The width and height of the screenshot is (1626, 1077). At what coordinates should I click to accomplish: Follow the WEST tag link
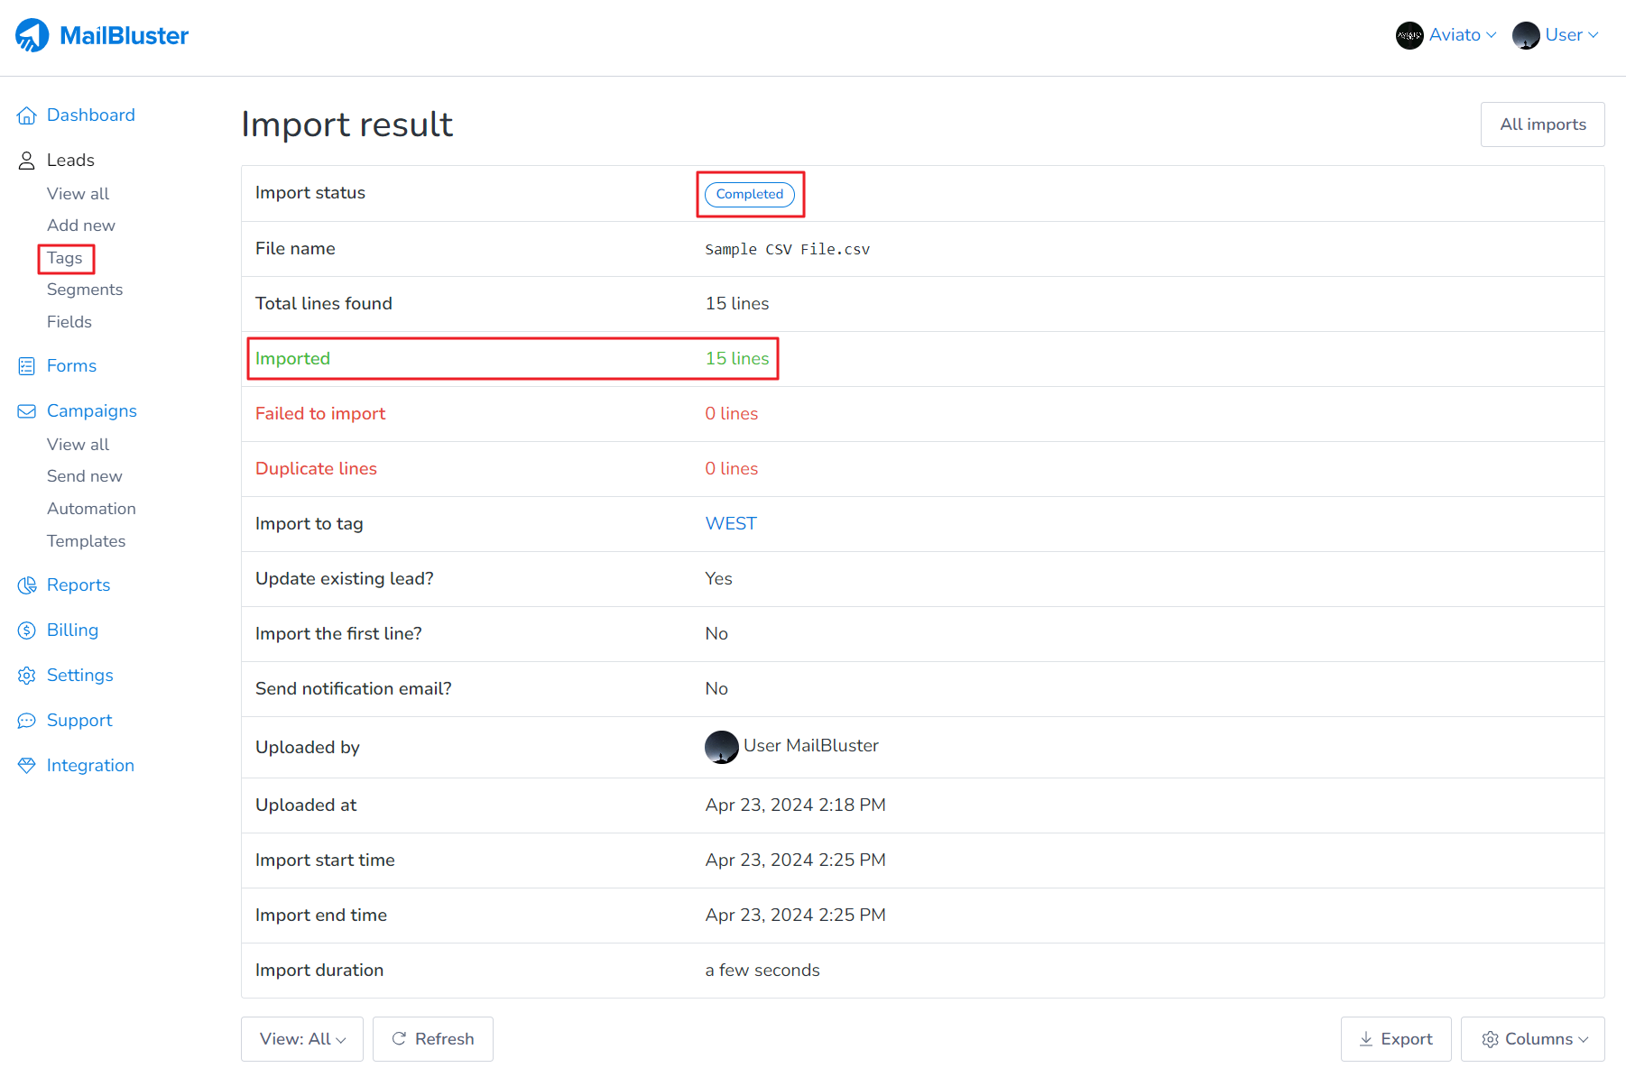coord(731,524)
